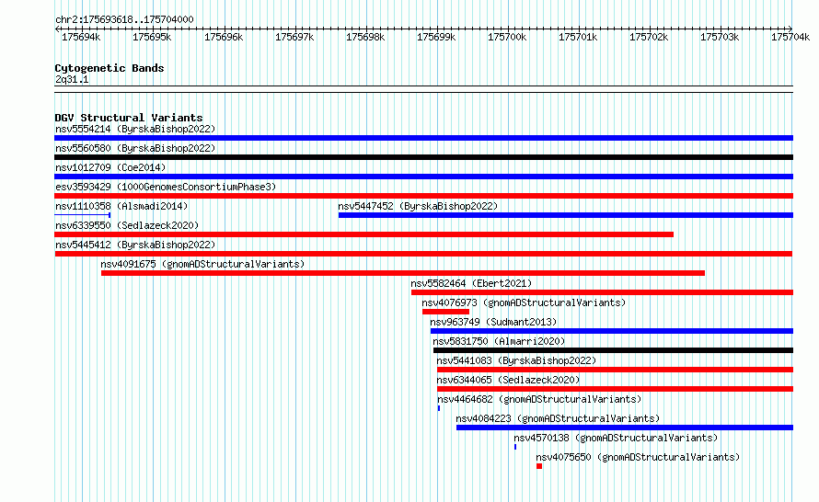The height and width of the screenshot is (502, 819).
Task: Select the blue bar for nsv5554214
Action: (x=423, y=138)
